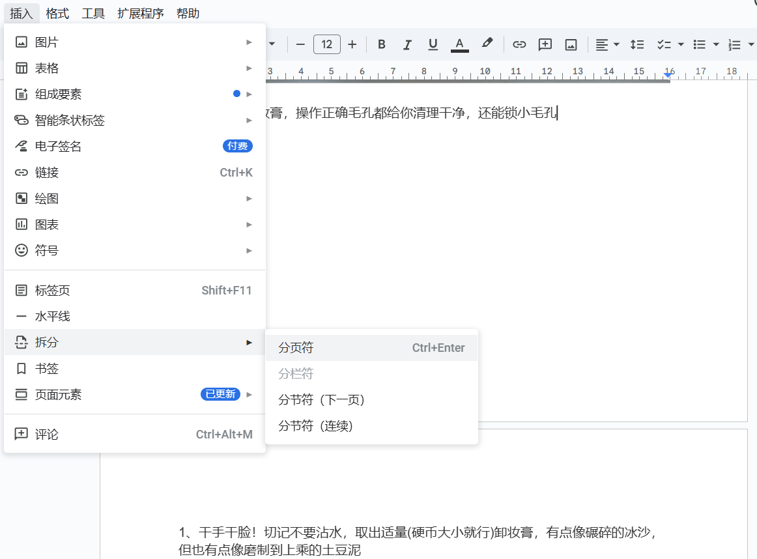
Task: Expand the bulleted list dropdown arrow
Action: (716, 44)
